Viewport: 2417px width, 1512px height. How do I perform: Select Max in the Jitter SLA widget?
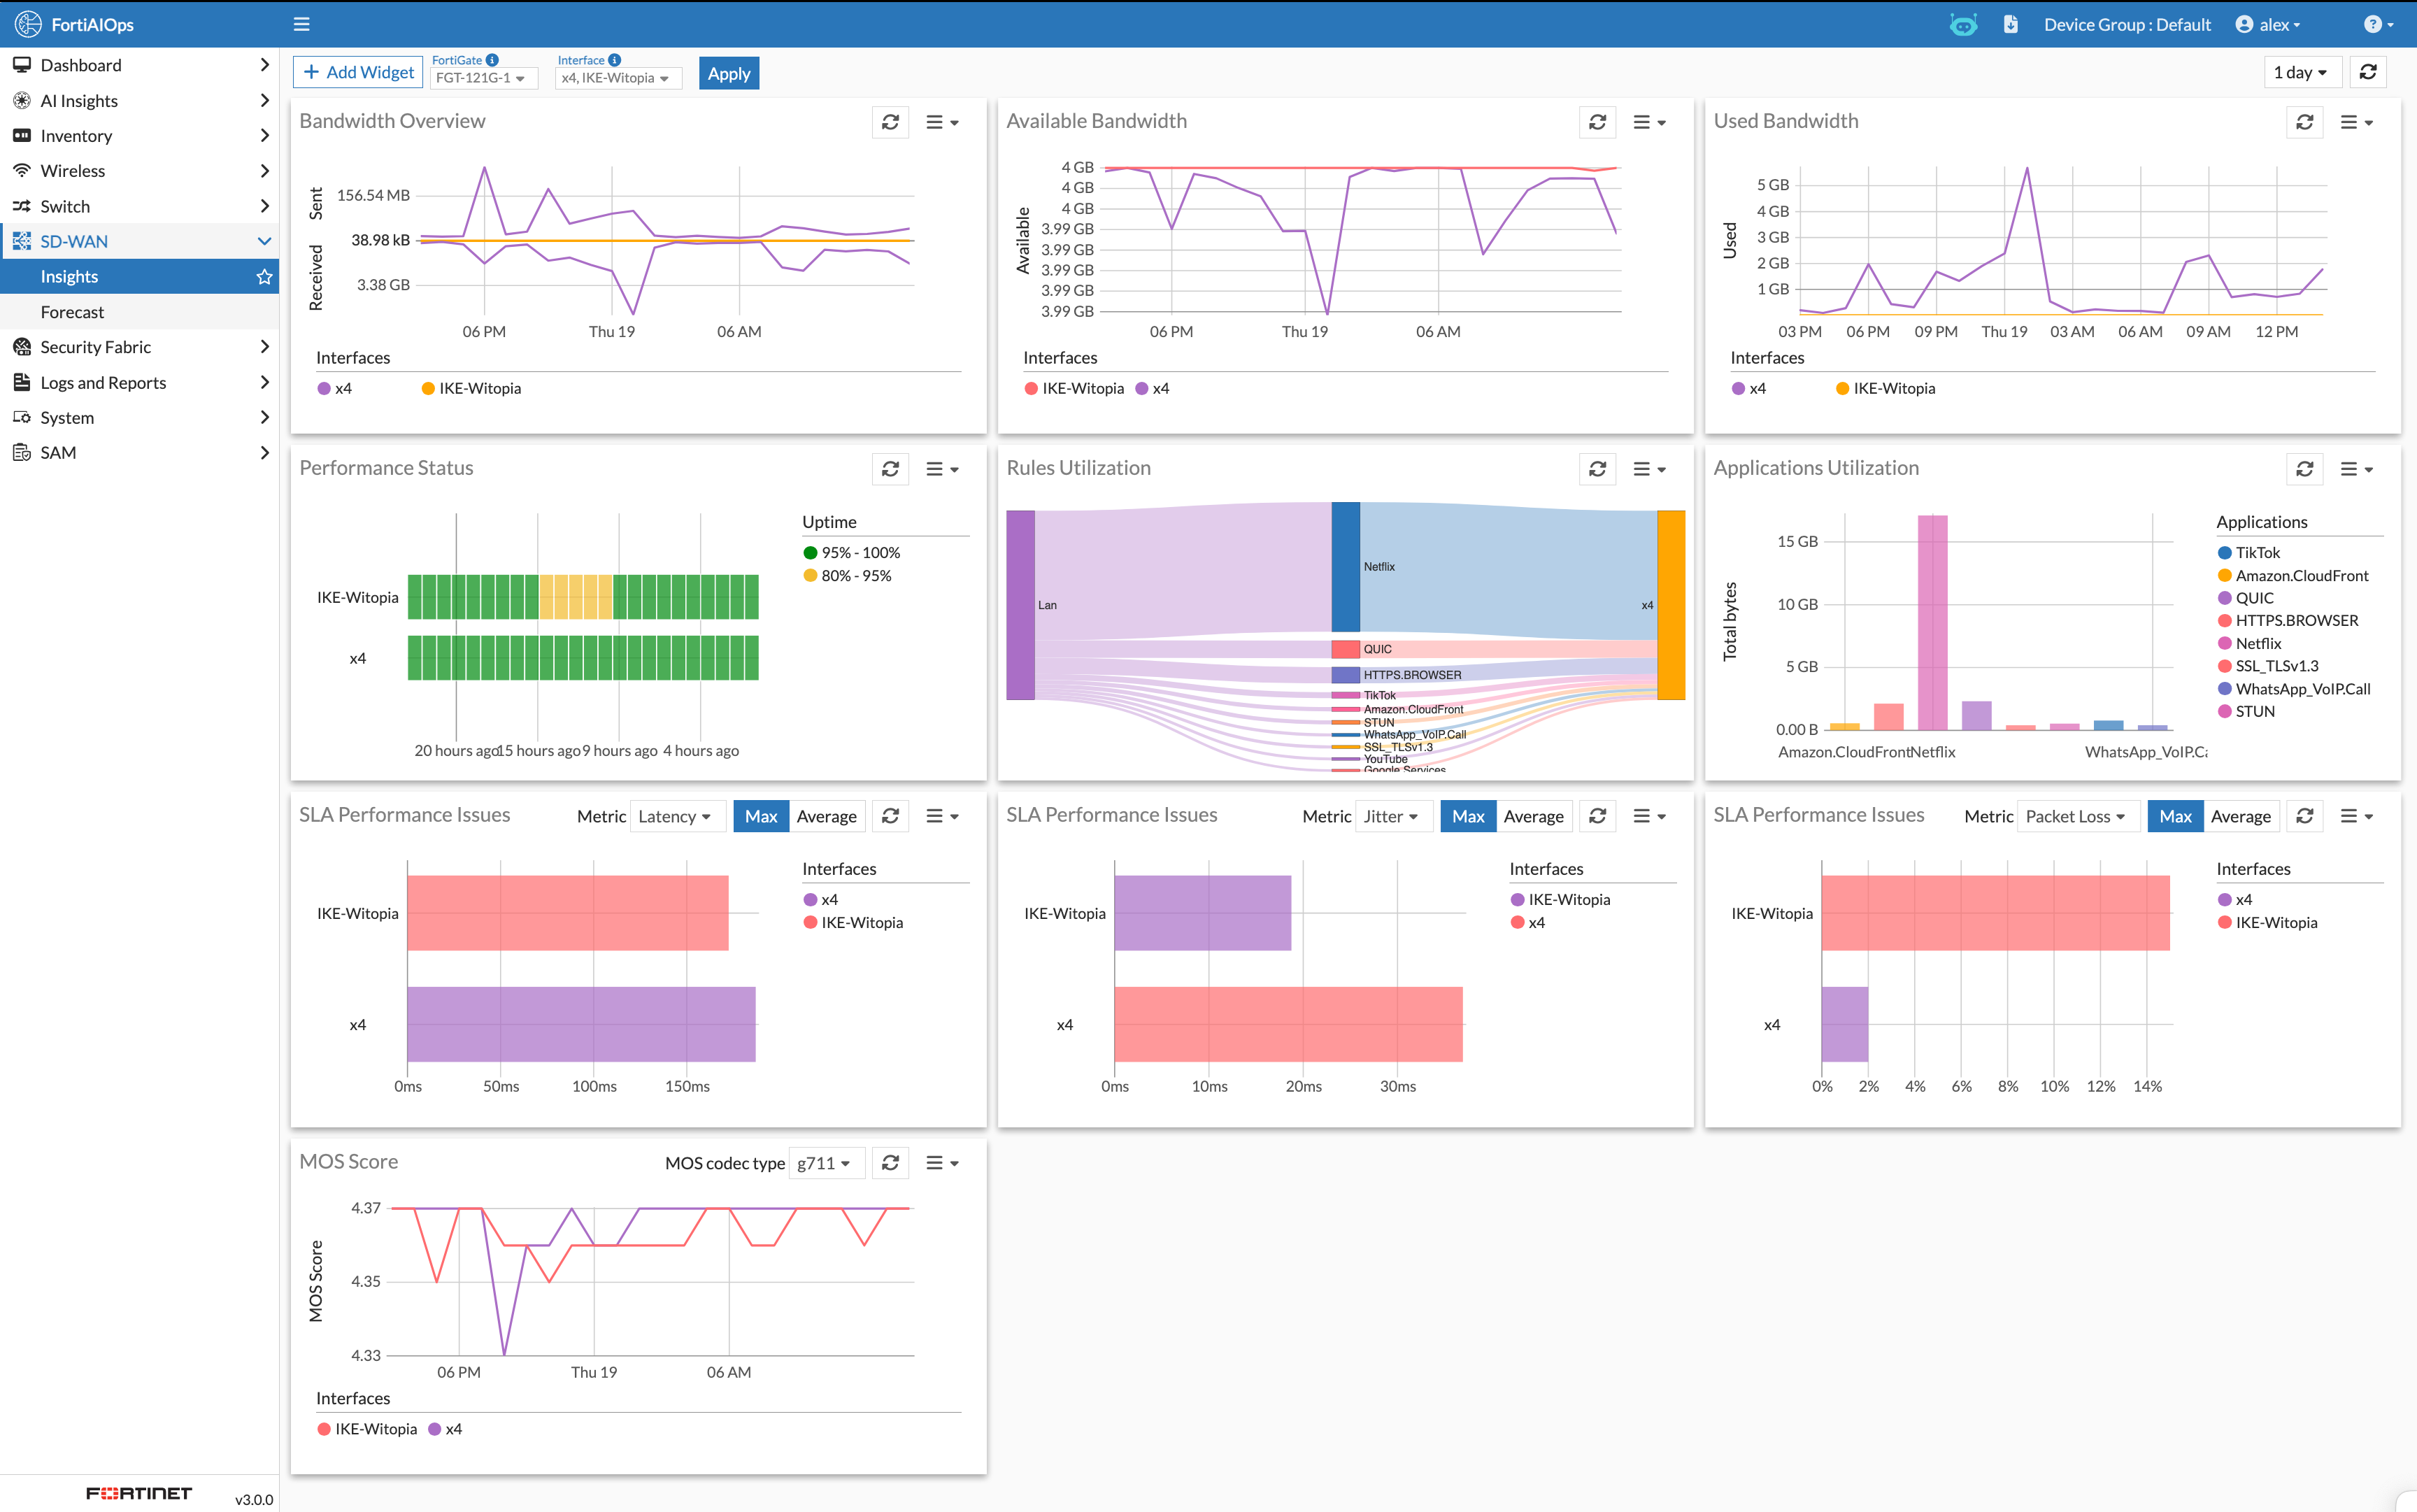pyautogui.click(x=1467, y=816)
